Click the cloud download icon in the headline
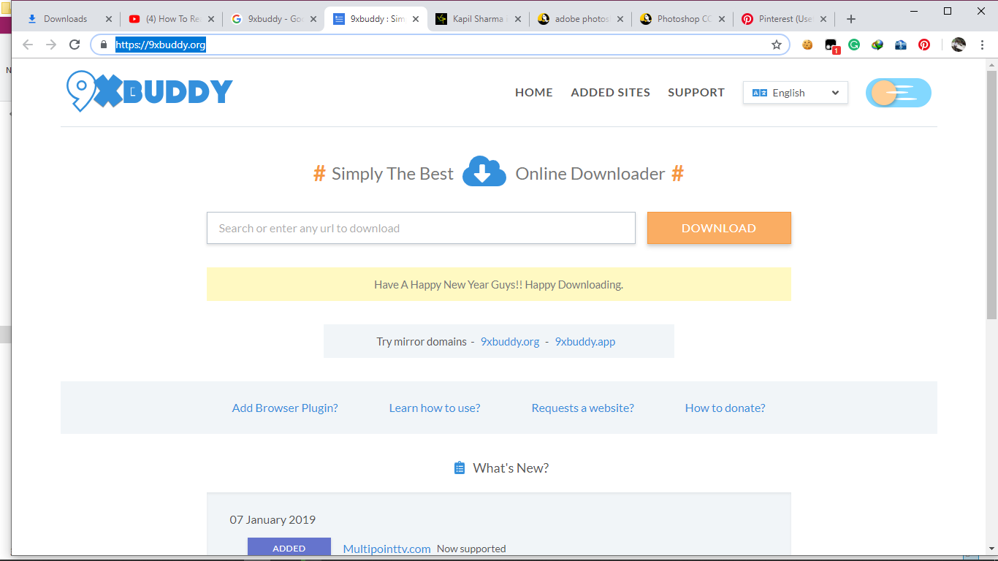 (484, 172)
